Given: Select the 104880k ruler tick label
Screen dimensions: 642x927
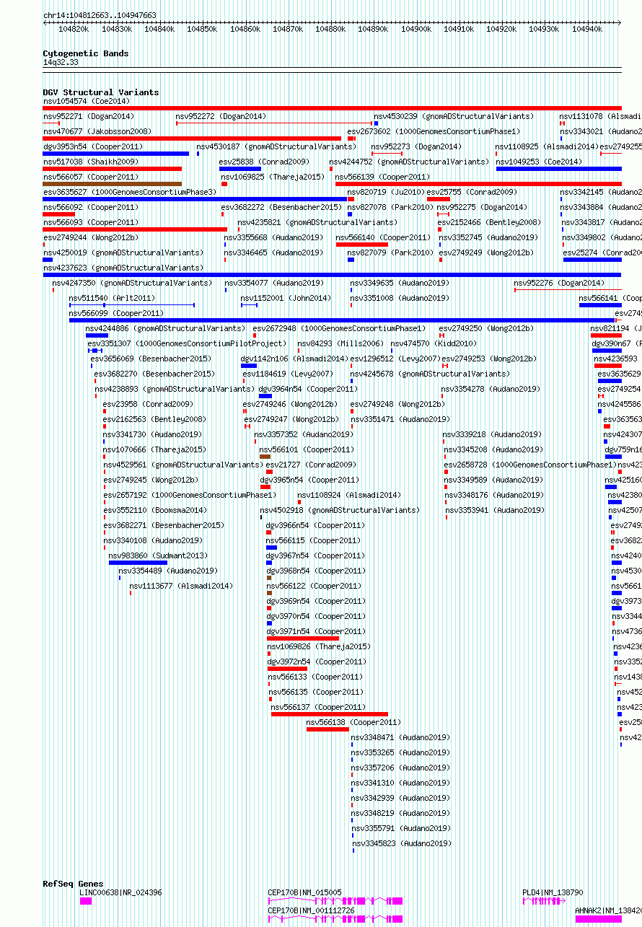Looking at the screenshot, I should [x=330, y=29].
